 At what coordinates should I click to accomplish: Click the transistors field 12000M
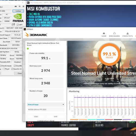click(x=7, y=21)
